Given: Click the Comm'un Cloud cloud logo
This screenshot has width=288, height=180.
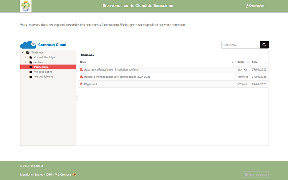Looking at the screenshot, I should click(28, 45).
